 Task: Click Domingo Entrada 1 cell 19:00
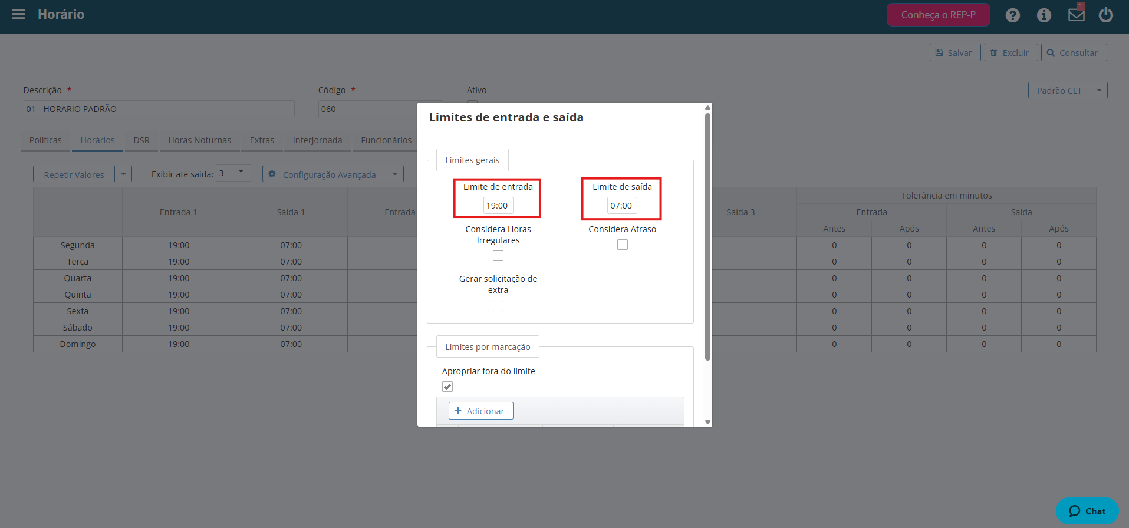[179, 344]
